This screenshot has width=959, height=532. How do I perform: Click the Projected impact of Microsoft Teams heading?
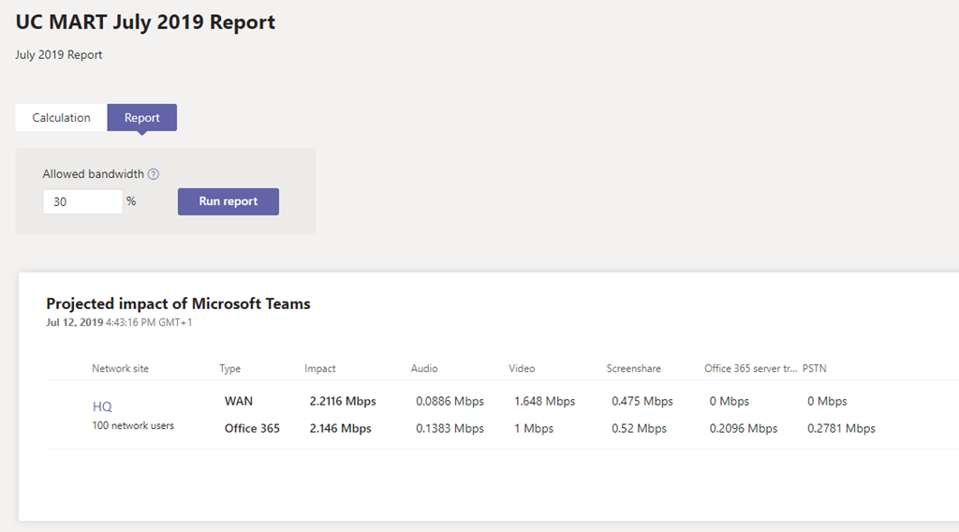[x=178, y=303]
